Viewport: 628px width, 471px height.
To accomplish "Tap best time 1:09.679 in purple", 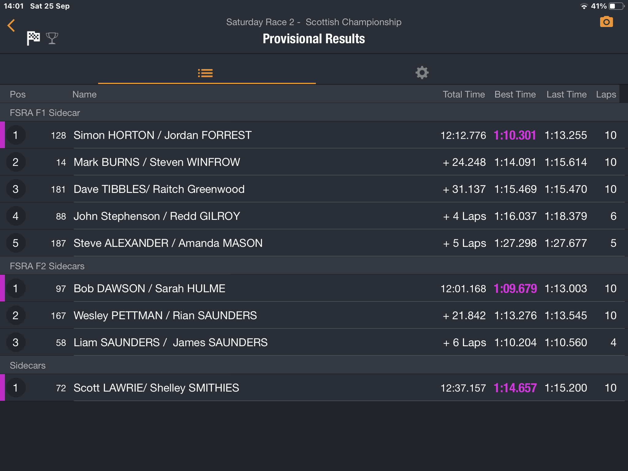I will (x=515, y=289).
